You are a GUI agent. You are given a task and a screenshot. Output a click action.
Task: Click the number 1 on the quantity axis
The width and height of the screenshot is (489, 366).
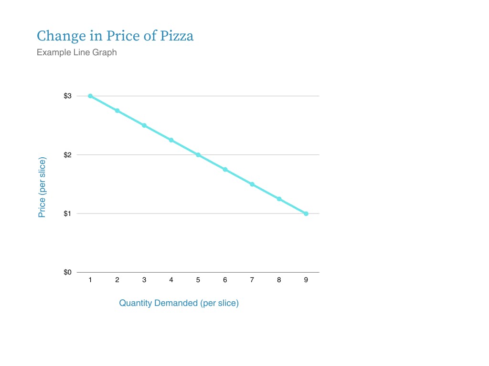tap(90, 280)
